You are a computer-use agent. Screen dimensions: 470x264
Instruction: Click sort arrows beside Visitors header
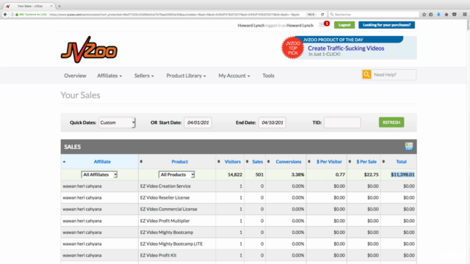219,161
